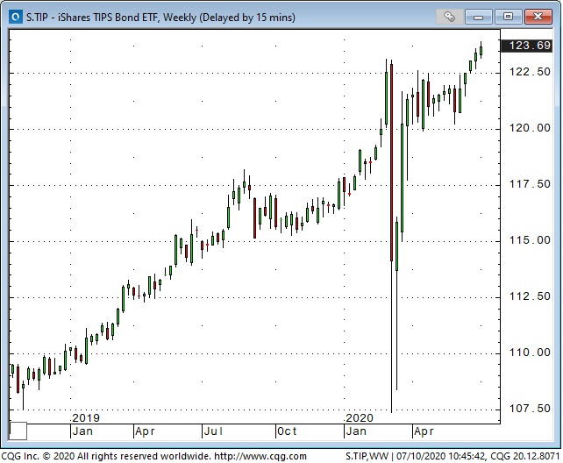563x463 pixels.
Task: Click the 2020 year label on time axis
Action: 359,417
